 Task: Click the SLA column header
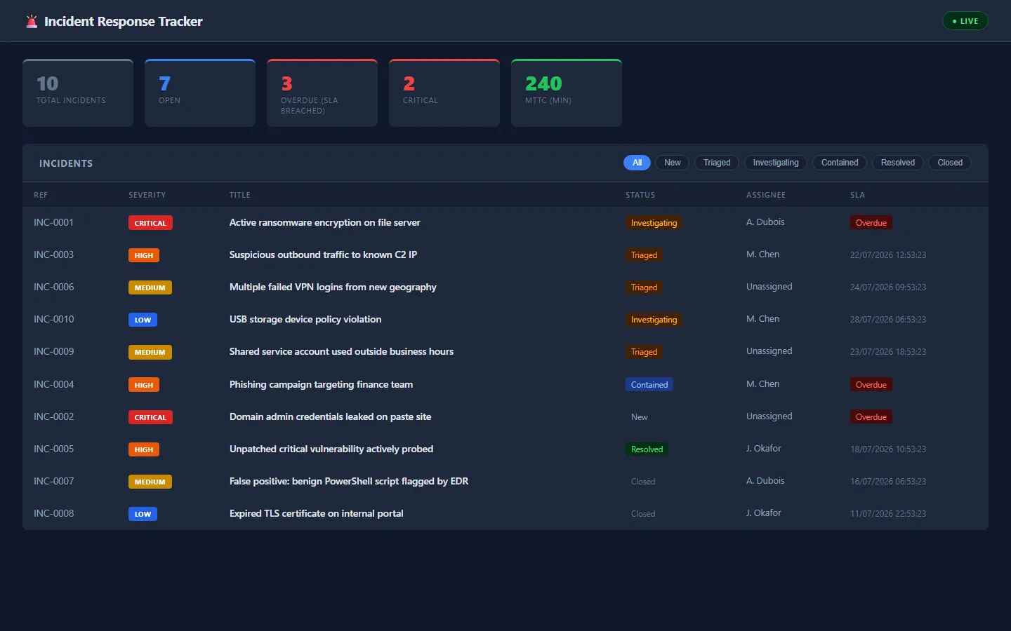point(857,195)
